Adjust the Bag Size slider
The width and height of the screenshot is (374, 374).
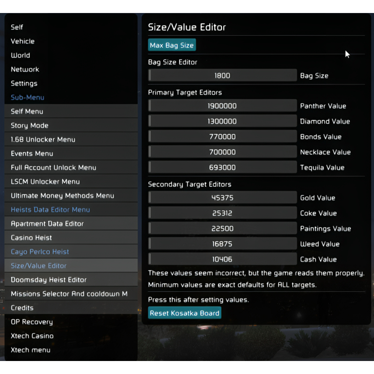point(222,76)
